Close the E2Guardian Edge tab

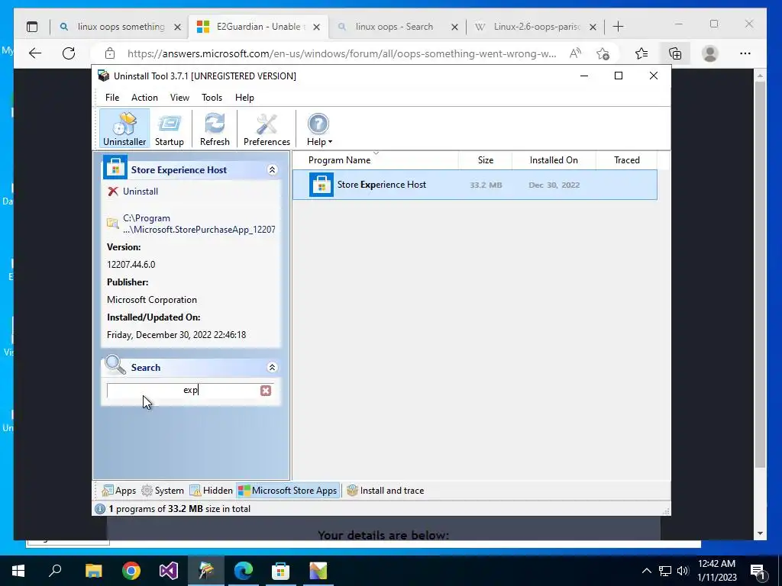pyautogui.click(x=317, y=27)
